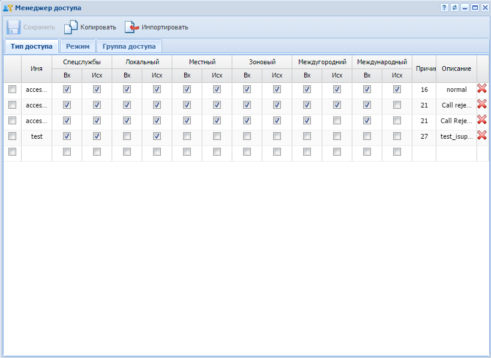Click the empty name cell in last row
The image size is (491, 358).
(x=37, y=153)
